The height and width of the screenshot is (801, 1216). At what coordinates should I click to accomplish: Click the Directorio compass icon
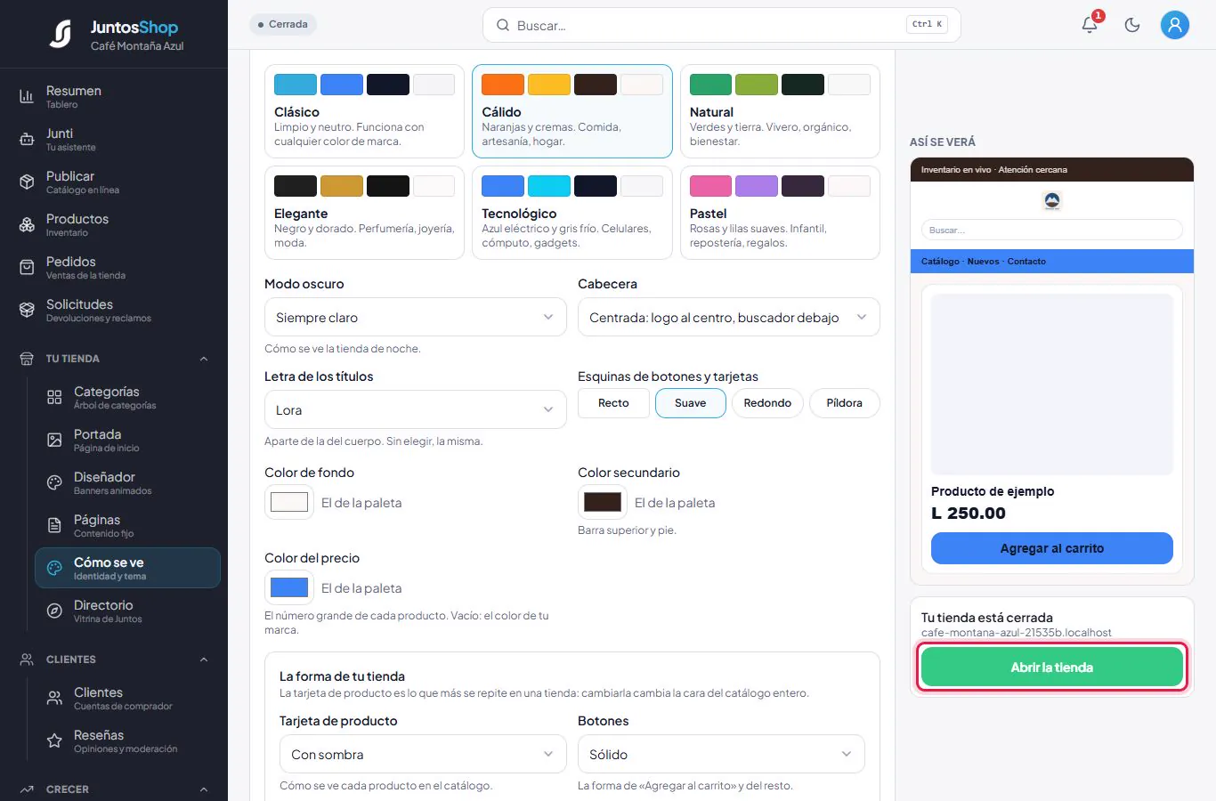[x=54, y=611]
